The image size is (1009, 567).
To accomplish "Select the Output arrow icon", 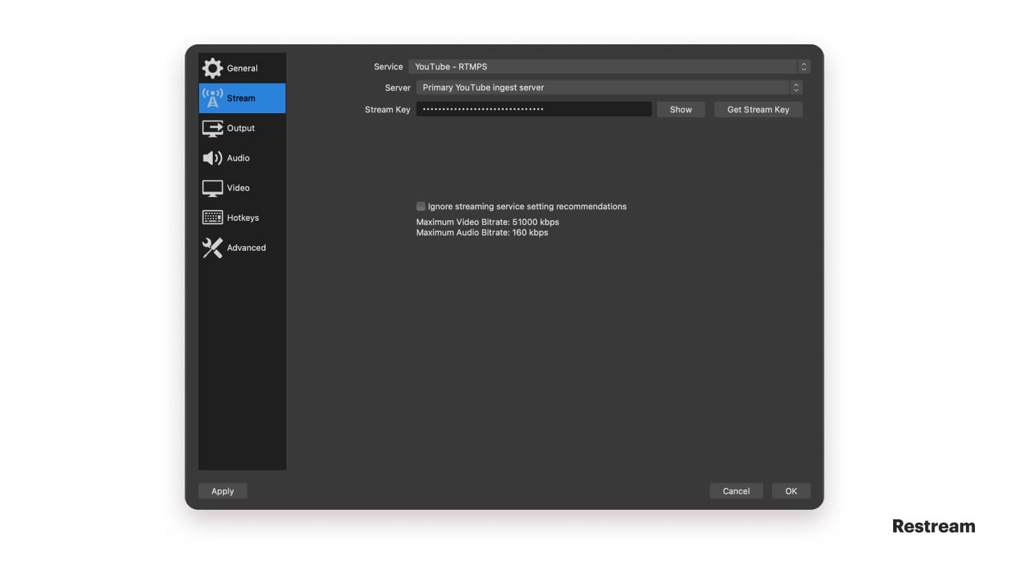I will pyautogui.click(x=212, y=127).
